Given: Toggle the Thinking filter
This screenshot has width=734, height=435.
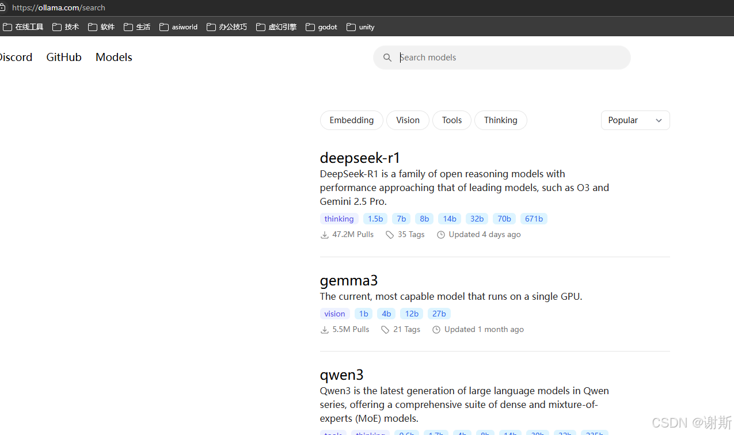Looking at the screenshot, I should click(501, 120).
